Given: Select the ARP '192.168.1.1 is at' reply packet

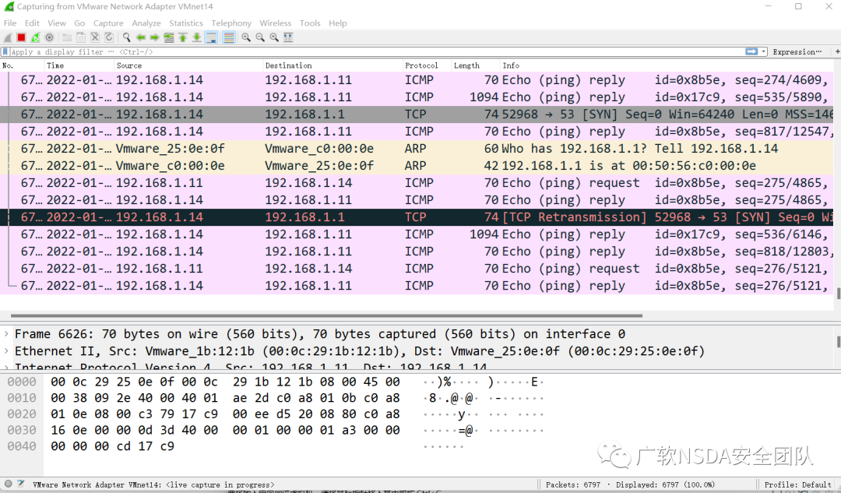Looking at the screenshot, I should tap(417, 166).
